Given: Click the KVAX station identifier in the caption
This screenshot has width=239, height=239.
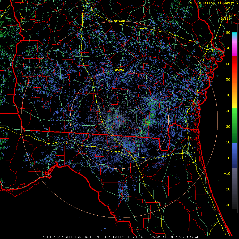Looking at the screenshot, I should coord(155,237).
